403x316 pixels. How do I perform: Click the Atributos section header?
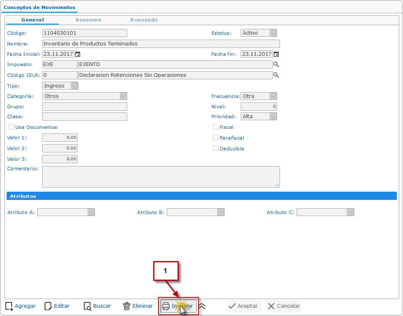tap(201, 196)
